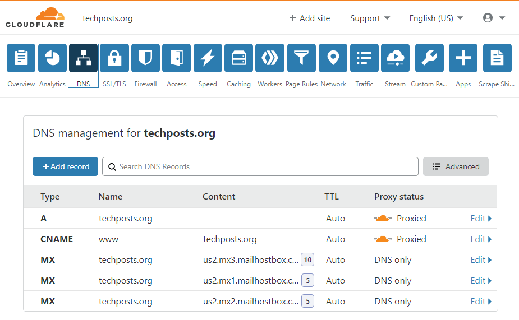Click the TTL column header

click(332, 196)
